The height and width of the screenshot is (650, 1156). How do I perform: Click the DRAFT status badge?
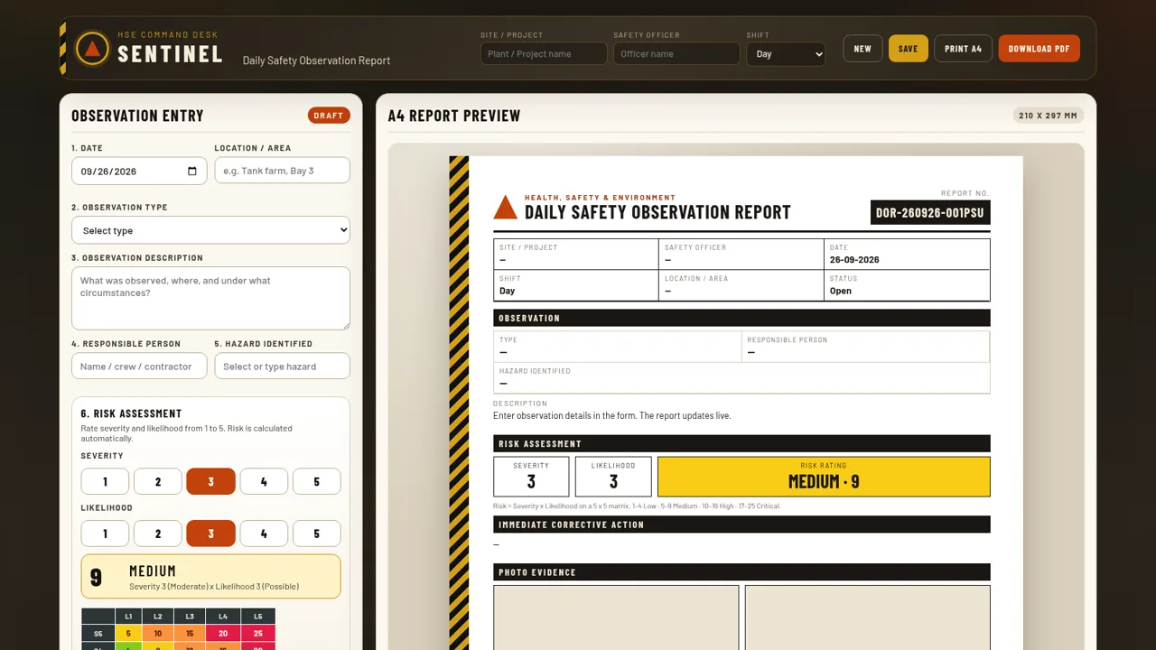coord(329,116)
